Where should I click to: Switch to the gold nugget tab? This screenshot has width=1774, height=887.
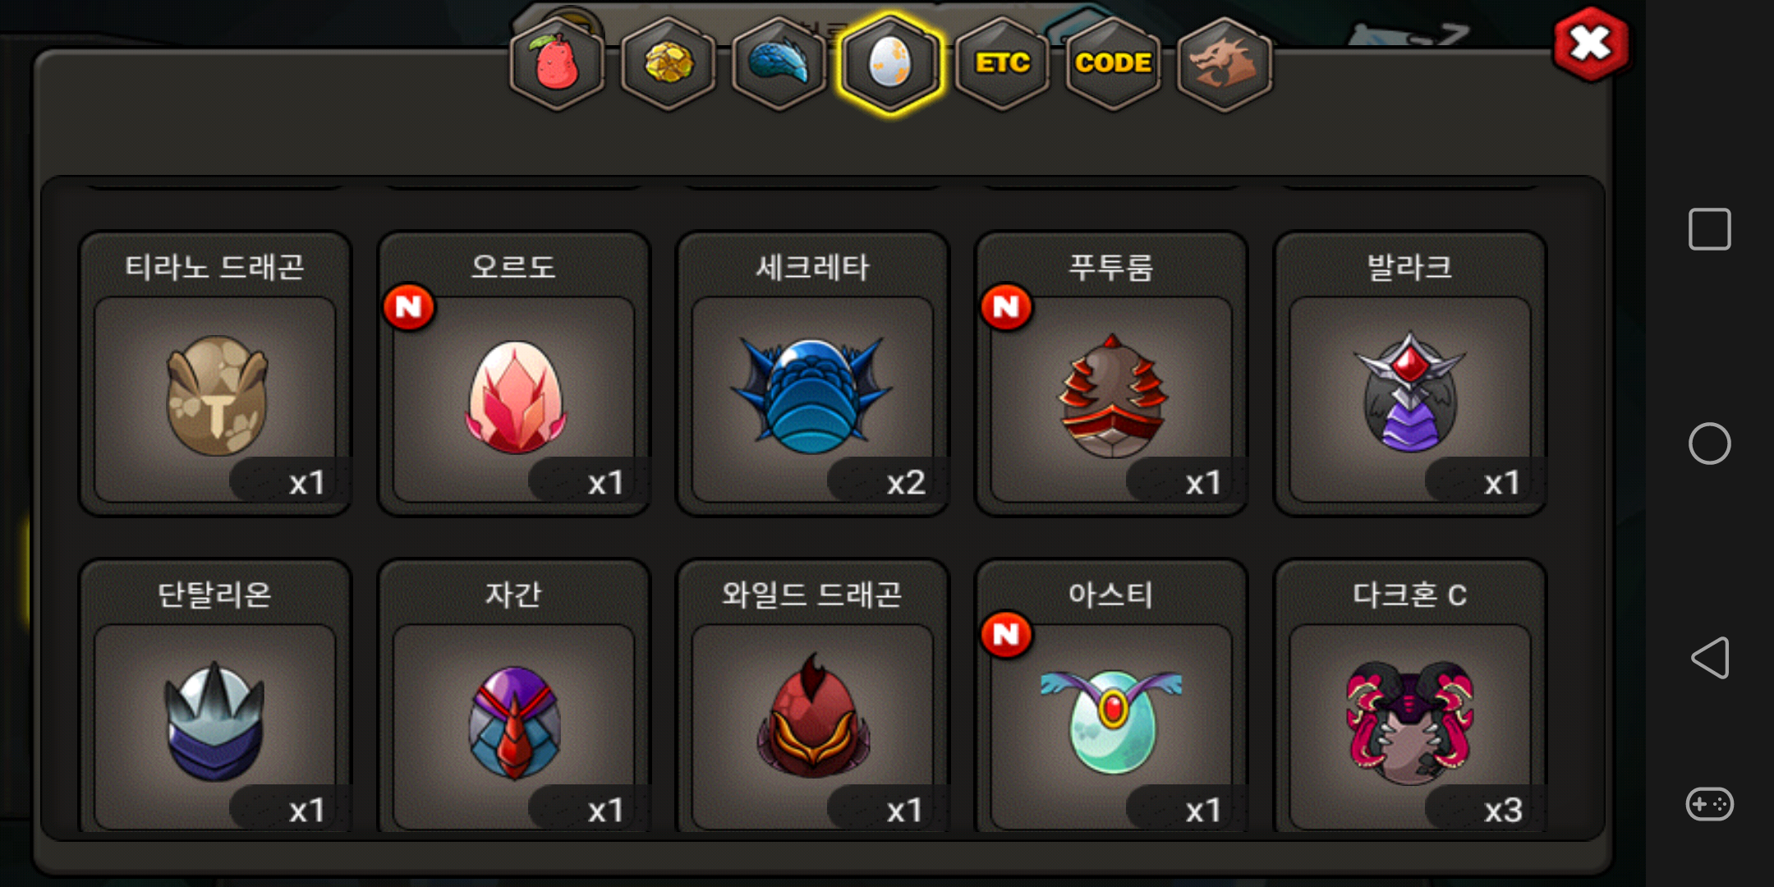coord(668,63)
